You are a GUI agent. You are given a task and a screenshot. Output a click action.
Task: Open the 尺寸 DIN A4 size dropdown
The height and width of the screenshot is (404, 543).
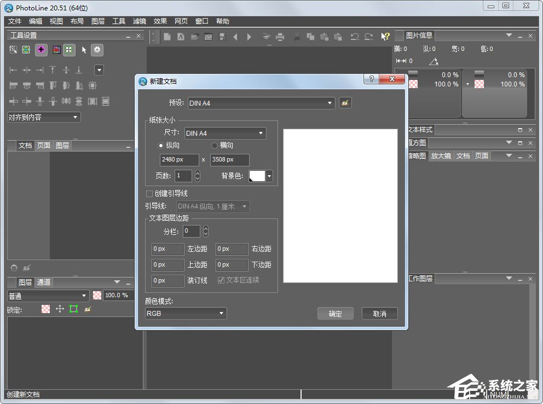click(225, 133)
